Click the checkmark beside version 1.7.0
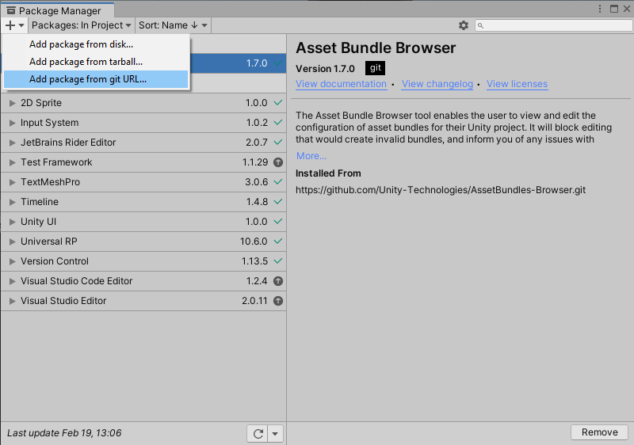 (278, 63)
